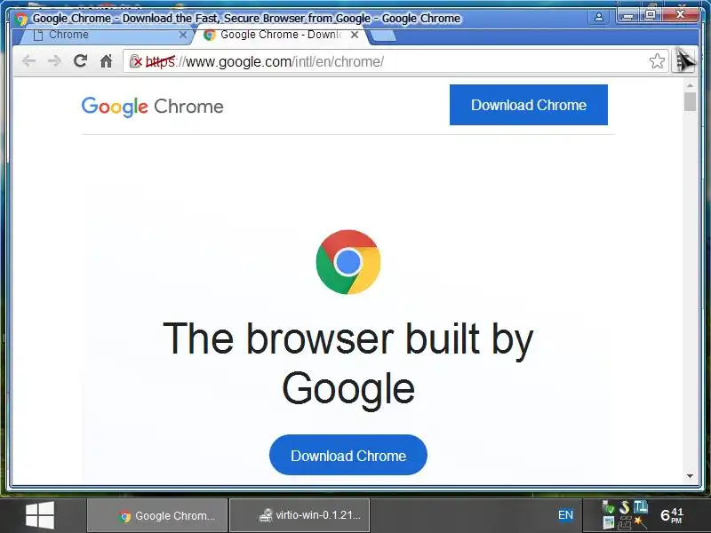
Task: Go to the home page icon
Action: point(106,60)
